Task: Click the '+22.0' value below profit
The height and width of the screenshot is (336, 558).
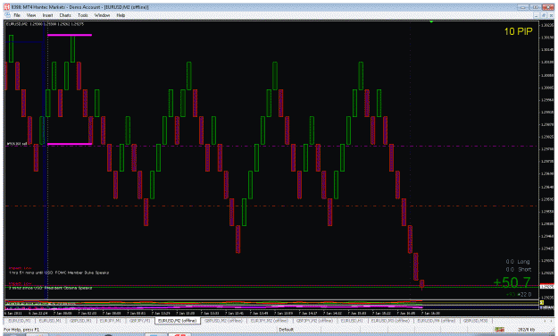Action: [524, 294]
